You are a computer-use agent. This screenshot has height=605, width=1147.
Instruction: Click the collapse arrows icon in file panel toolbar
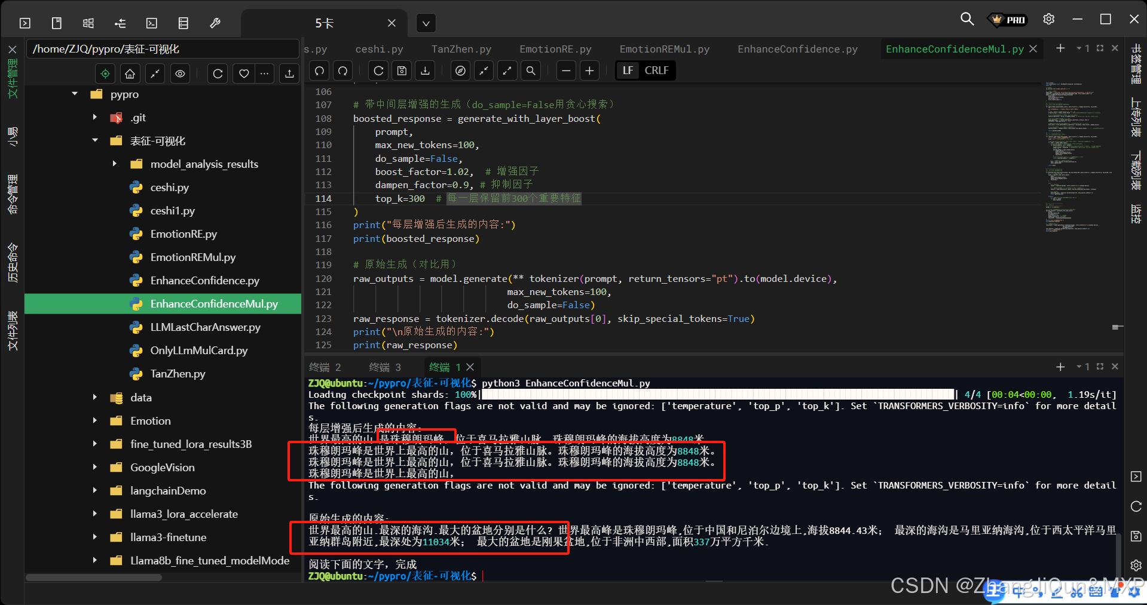[155, 73]
